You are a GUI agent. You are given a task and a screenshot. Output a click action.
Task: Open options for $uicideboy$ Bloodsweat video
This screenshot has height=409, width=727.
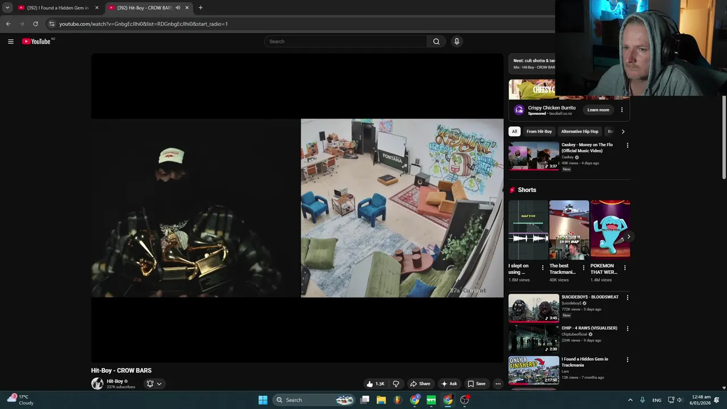628,298
